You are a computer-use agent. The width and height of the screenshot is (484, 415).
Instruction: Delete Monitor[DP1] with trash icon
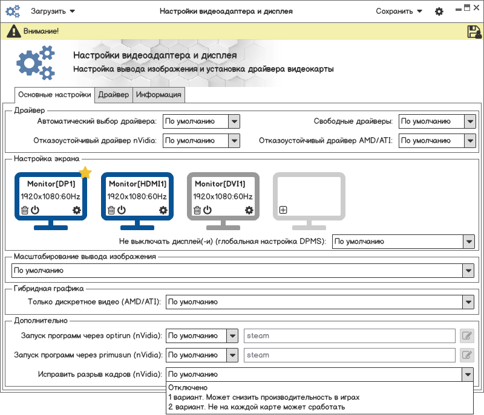(x=25, y=210)
